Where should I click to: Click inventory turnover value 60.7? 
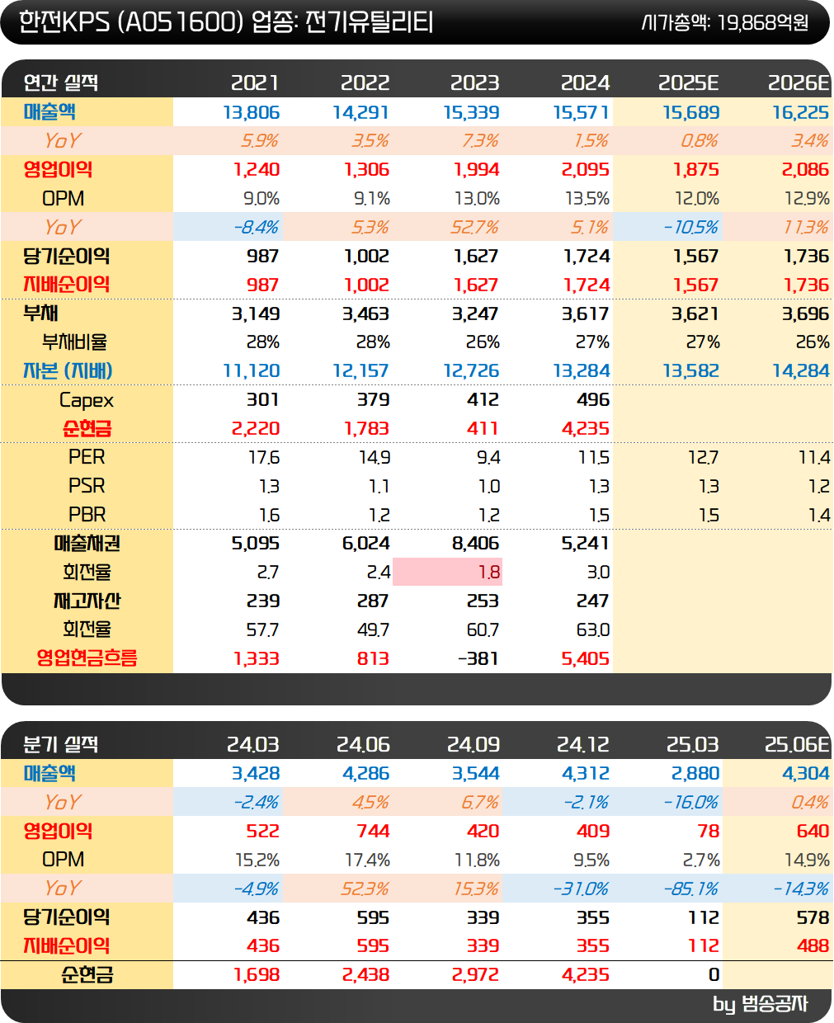[x=483, y=629]
